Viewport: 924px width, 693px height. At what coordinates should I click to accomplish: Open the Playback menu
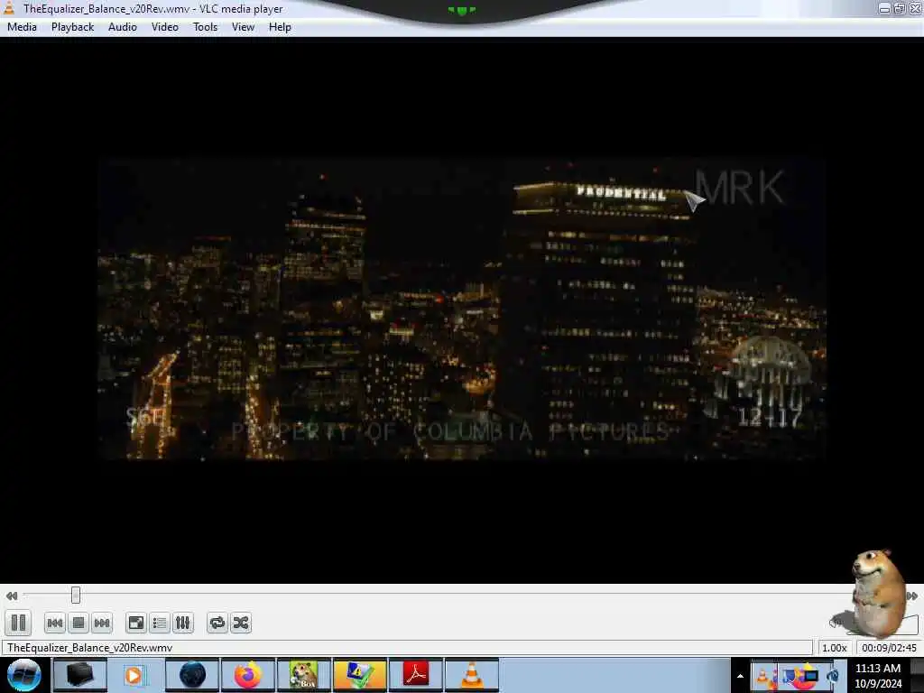coord(72,27)
